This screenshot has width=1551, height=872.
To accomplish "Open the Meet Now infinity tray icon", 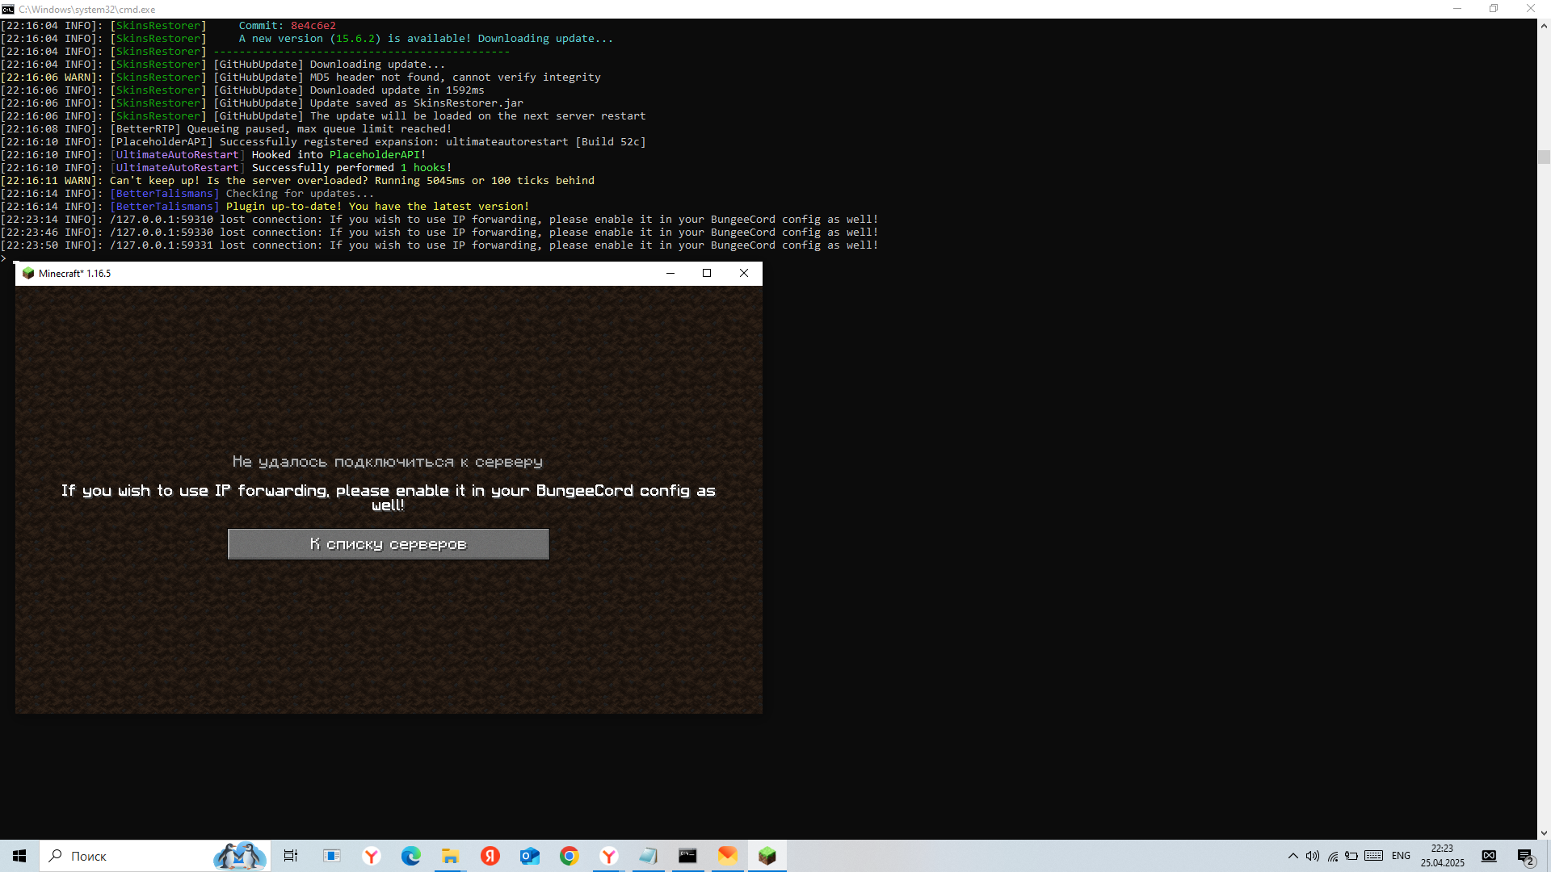I will click(x=1489, y=856).
